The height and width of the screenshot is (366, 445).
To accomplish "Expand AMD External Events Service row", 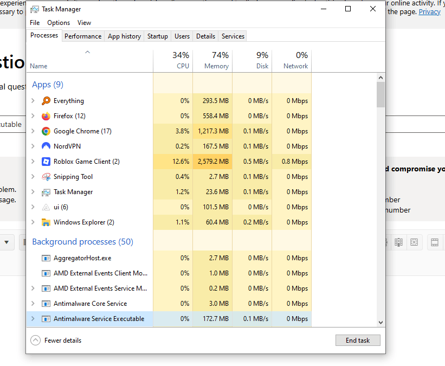I will click(33, 288).
